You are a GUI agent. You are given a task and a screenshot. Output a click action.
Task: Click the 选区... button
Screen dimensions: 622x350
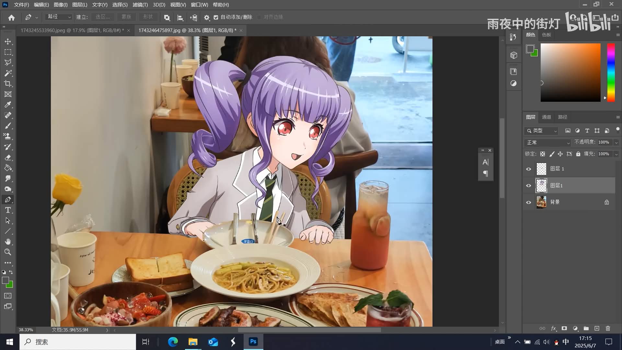point(102,17)
